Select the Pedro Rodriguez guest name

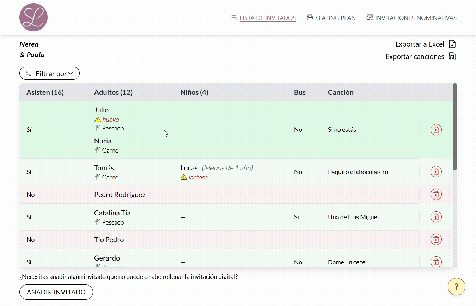(x=120, y=195)
